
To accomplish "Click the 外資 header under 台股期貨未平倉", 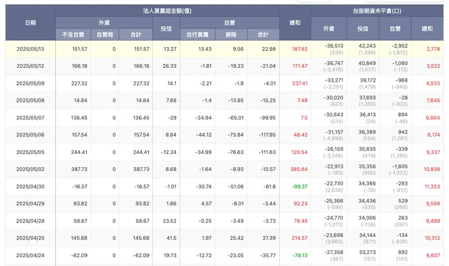I will point(329,28).
